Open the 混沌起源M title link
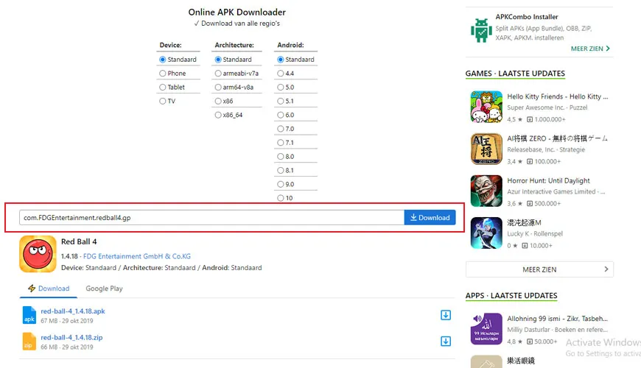The height and width of the screenshot is (368, 641). [x=524, y=222]
